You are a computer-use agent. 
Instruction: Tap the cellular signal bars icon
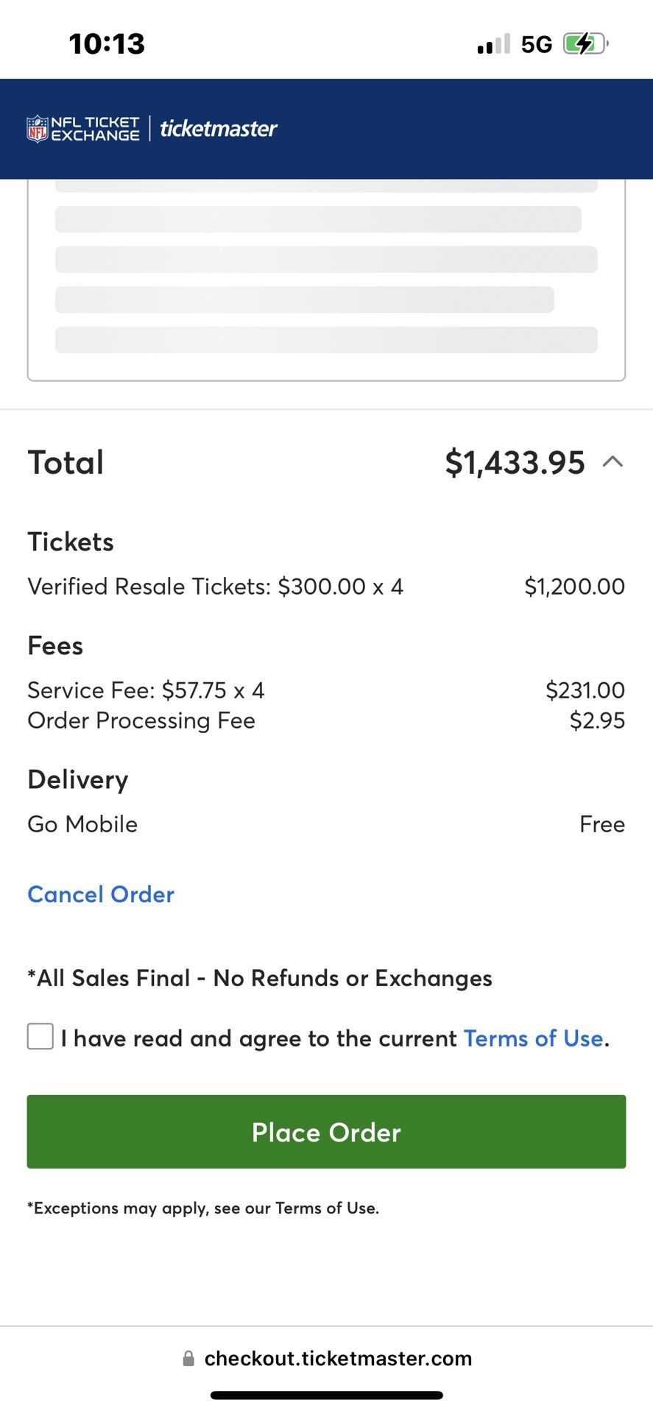point(493,43)
